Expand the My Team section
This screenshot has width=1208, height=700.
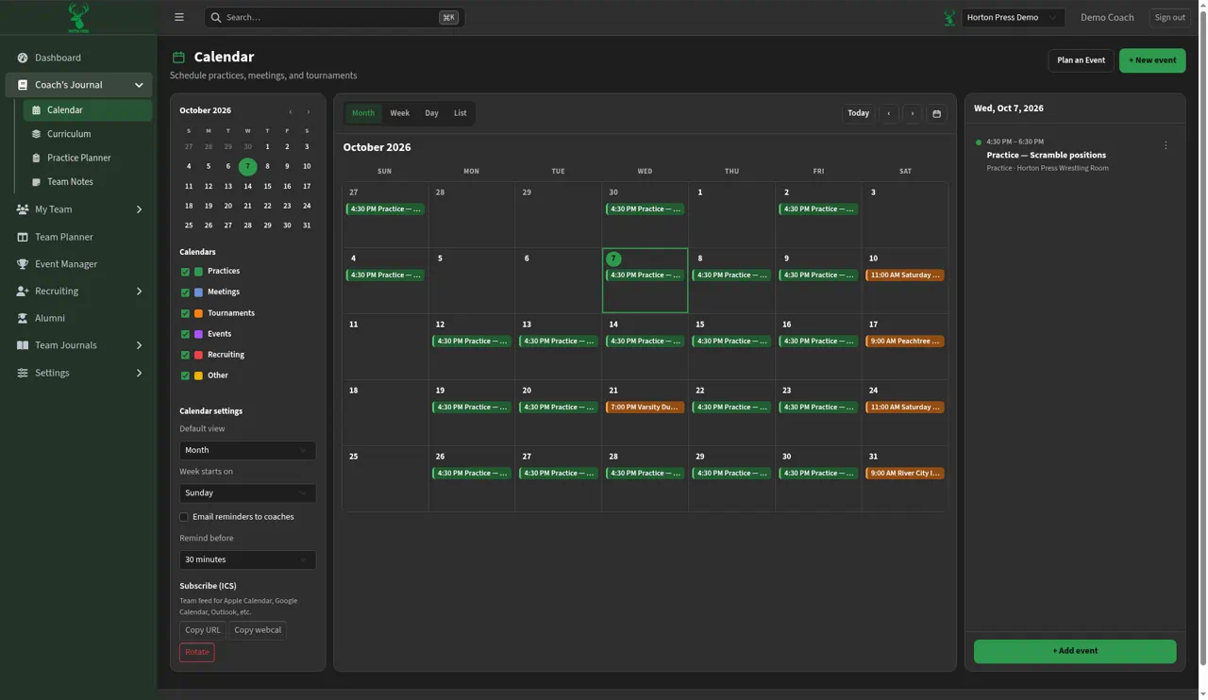(x=78, y=209)
